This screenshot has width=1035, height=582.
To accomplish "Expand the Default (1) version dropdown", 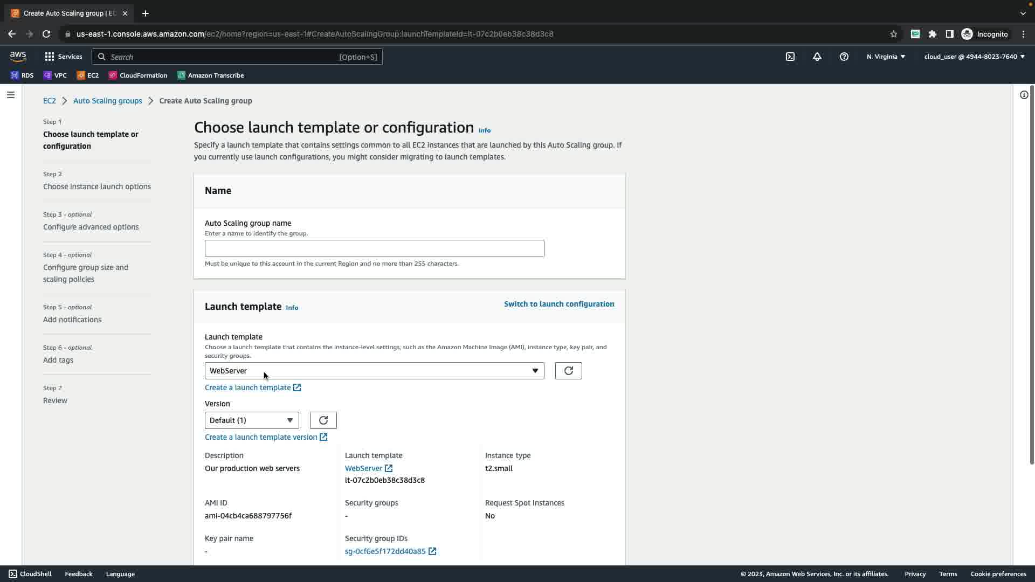I will [251, 420].
